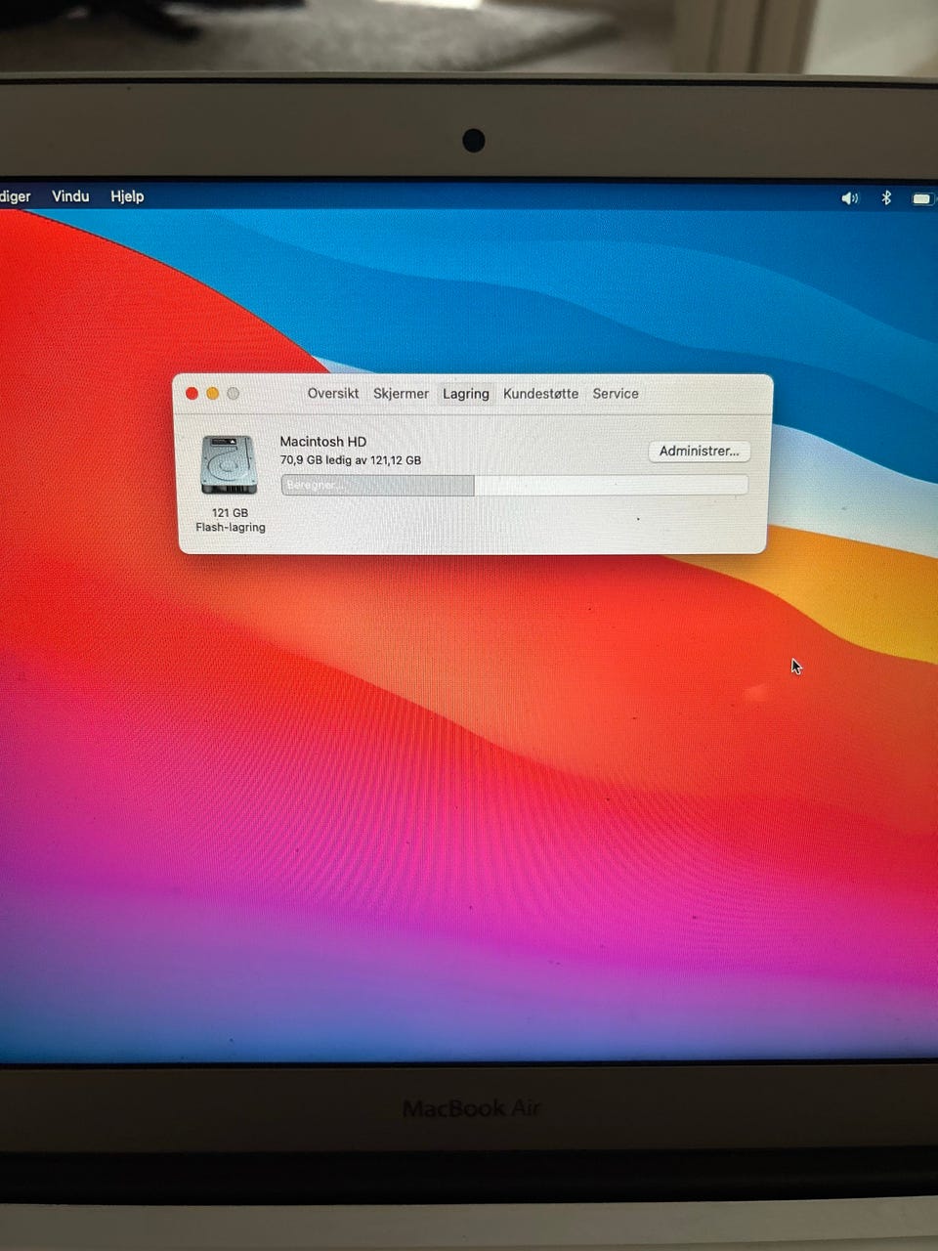
Task: Click the Flash-lagring label
Action: 231,527
